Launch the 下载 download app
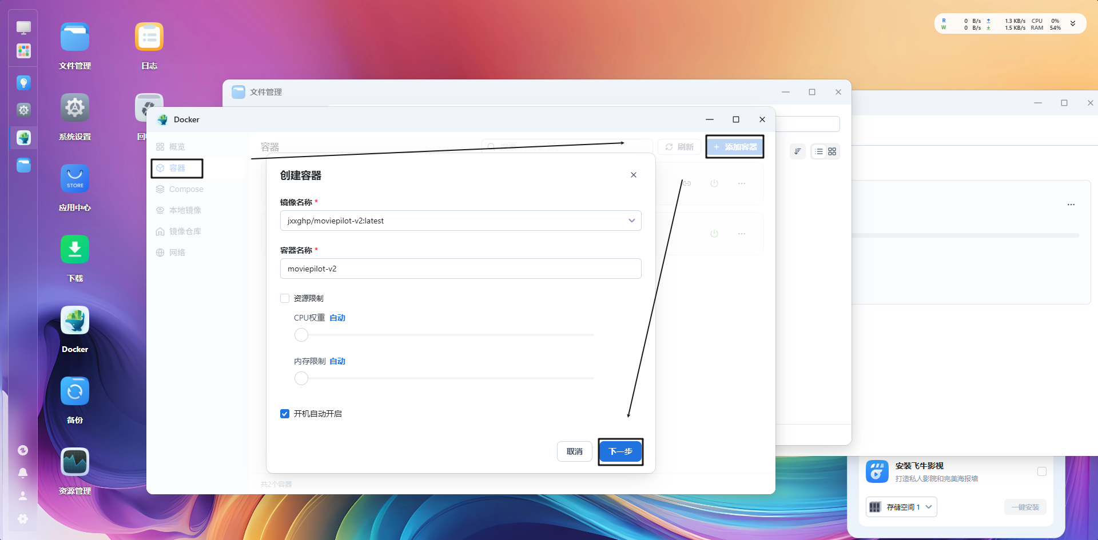1098x540 pixels. [75, 250]
